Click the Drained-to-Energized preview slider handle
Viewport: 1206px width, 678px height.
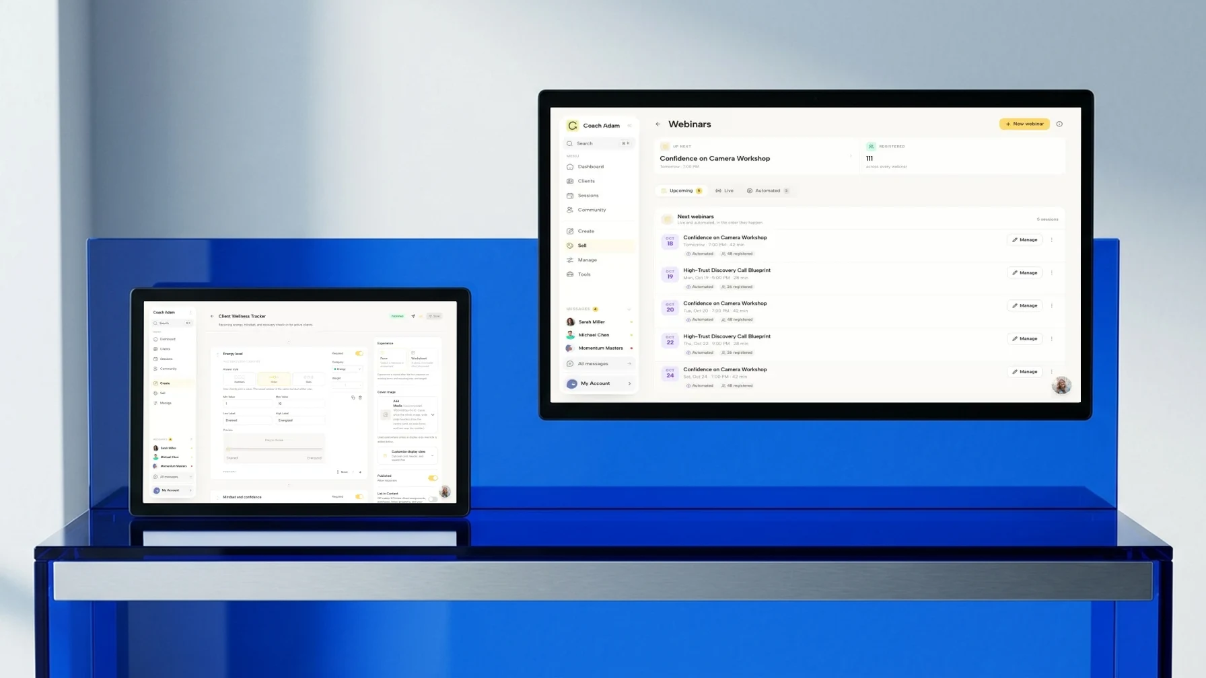click(x=228, y=449)
